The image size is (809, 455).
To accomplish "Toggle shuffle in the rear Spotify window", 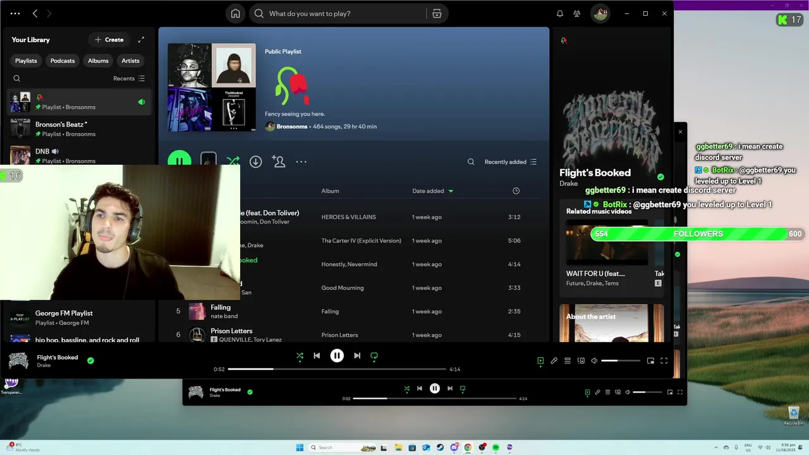I will click(406, 389).
